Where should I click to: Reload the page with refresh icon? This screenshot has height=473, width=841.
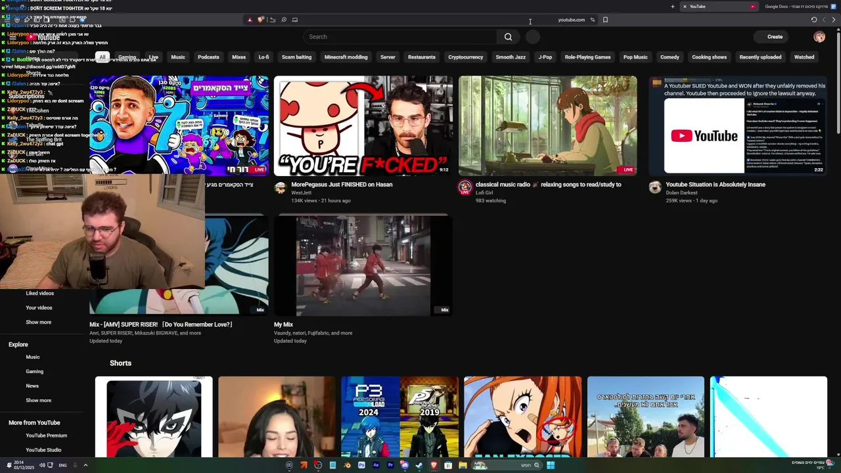814,20
